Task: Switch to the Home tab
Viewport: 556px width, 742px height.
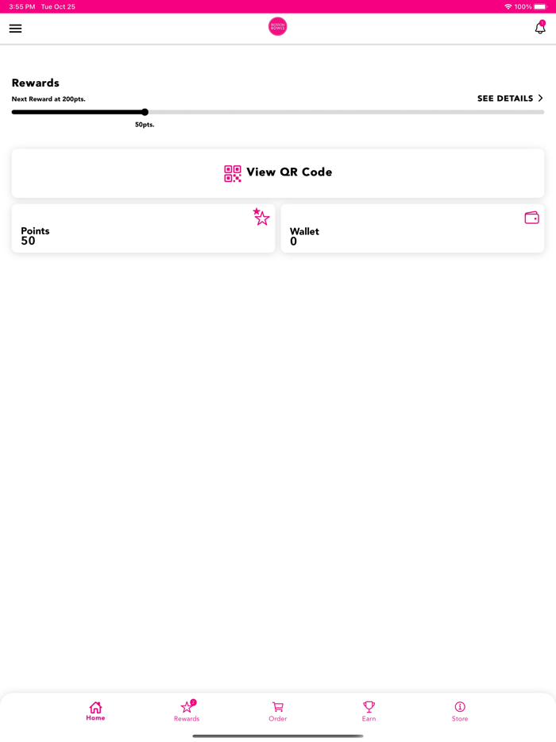Action: 95,710
